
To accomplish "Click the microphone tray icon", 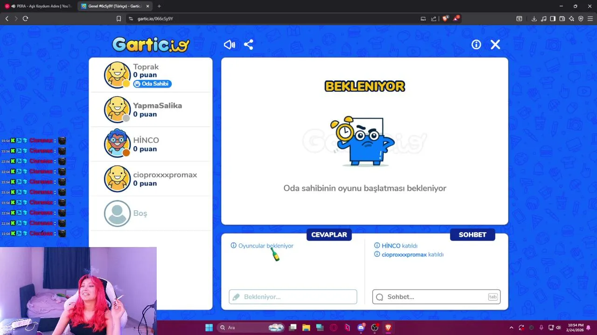I will pyautogui.click(x=541, y=328).
